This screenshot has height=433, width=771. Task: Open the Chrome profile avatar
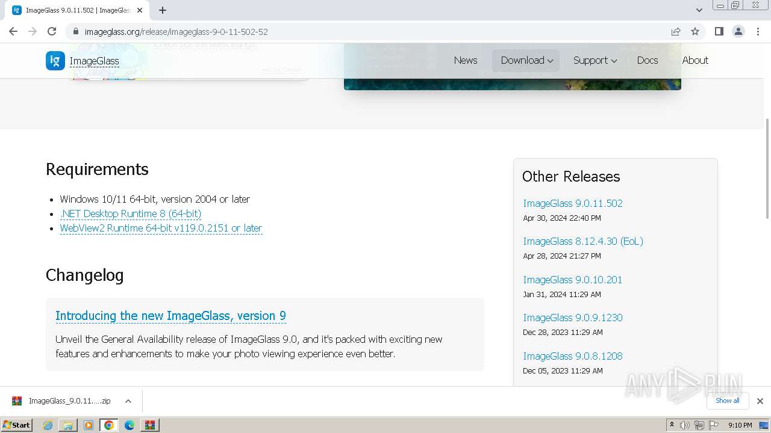coord(738,31)
